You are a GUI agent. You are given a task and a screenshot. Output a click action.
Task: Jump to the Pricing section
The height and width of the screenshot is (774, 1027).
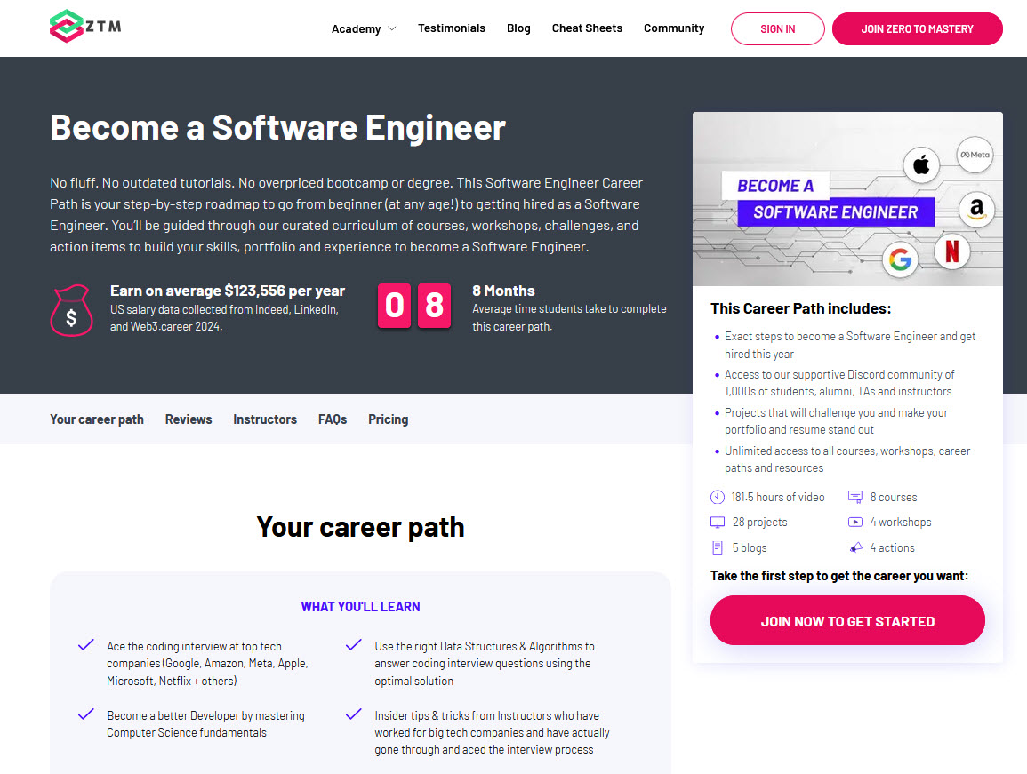tap(389, 419)
